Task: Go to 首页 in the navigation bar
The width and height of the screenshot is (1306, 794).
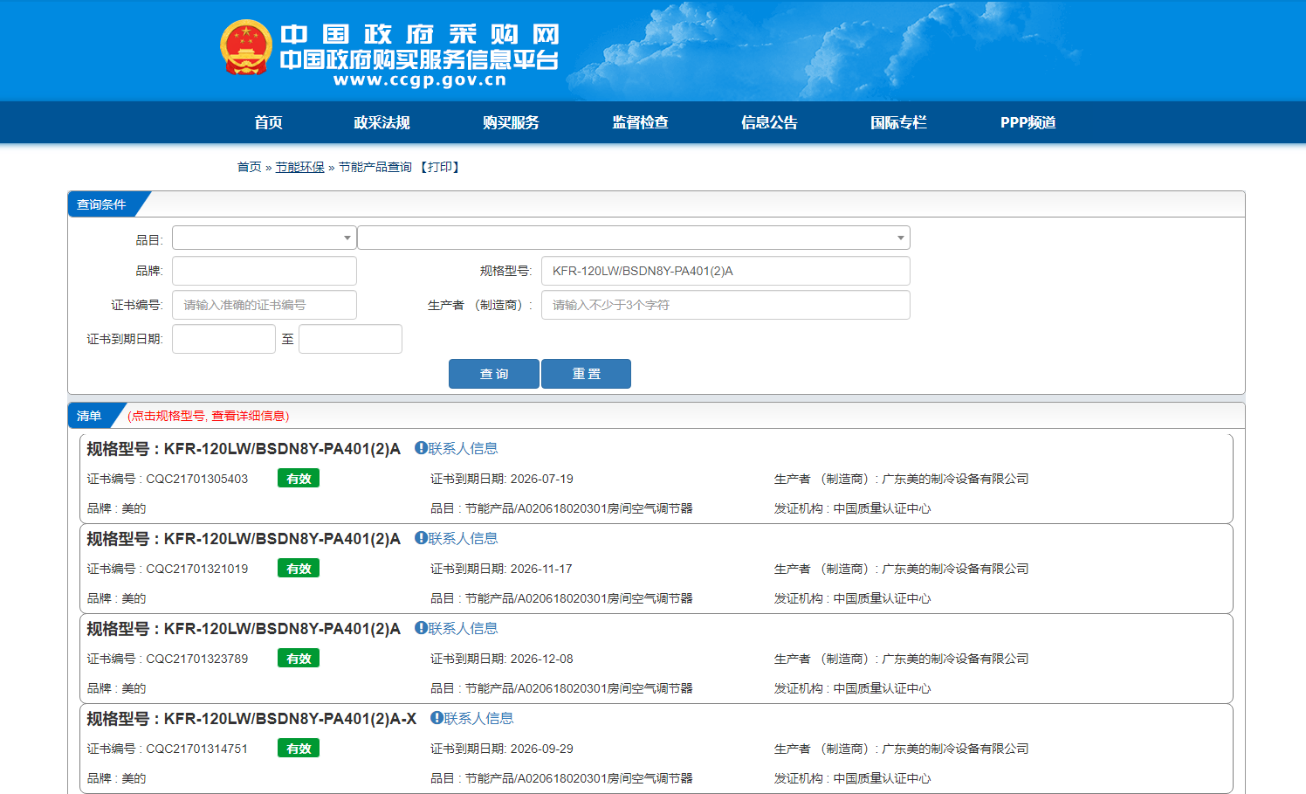Action: [268, 122]
